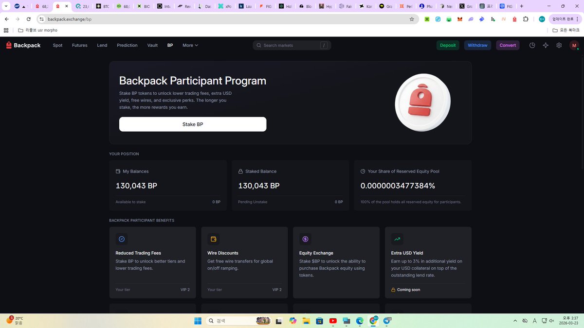Select the BP navigation item
The height and width of the screenshot is (328, 584).
click(x=170, y=45)
